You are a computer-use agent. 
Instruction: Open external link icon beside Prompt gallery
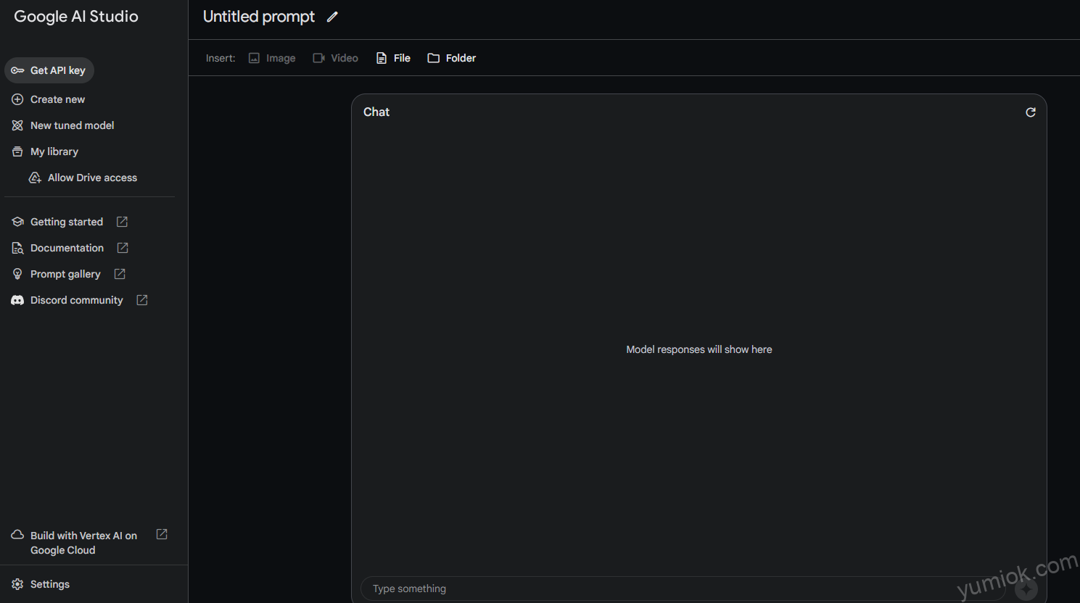coord(120,274)
